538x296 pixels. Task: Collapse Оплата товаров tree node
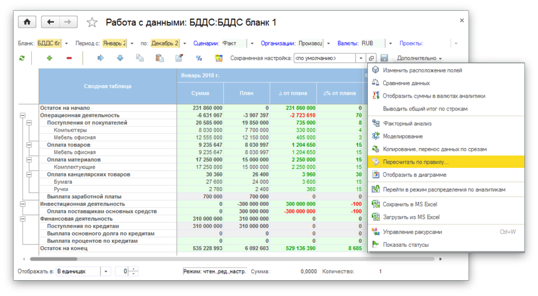tap(29, 145)
